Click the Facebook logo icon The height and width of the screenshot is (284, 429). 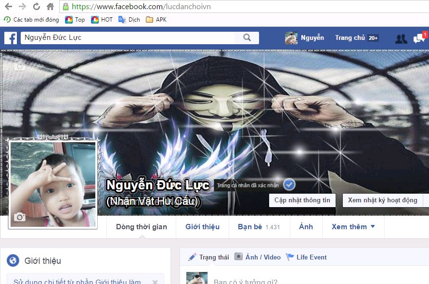coord(11,38)
